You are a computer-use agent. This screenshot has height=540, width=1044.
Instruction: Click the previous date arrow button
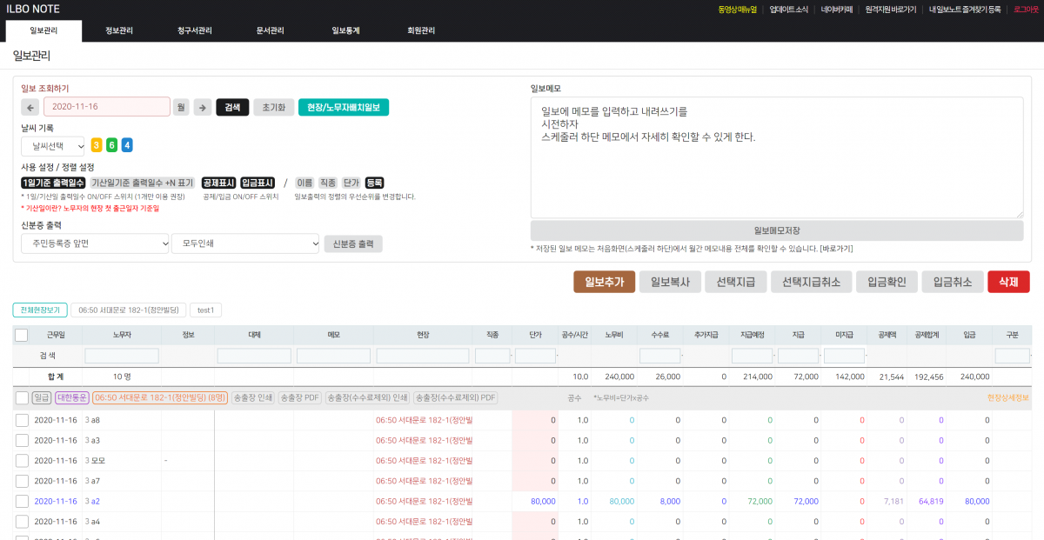pos(30,107)
